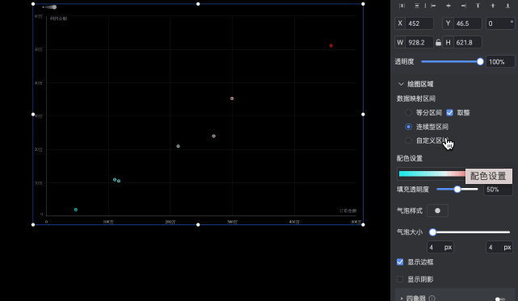Align selection to top edge

pos(478,6)
